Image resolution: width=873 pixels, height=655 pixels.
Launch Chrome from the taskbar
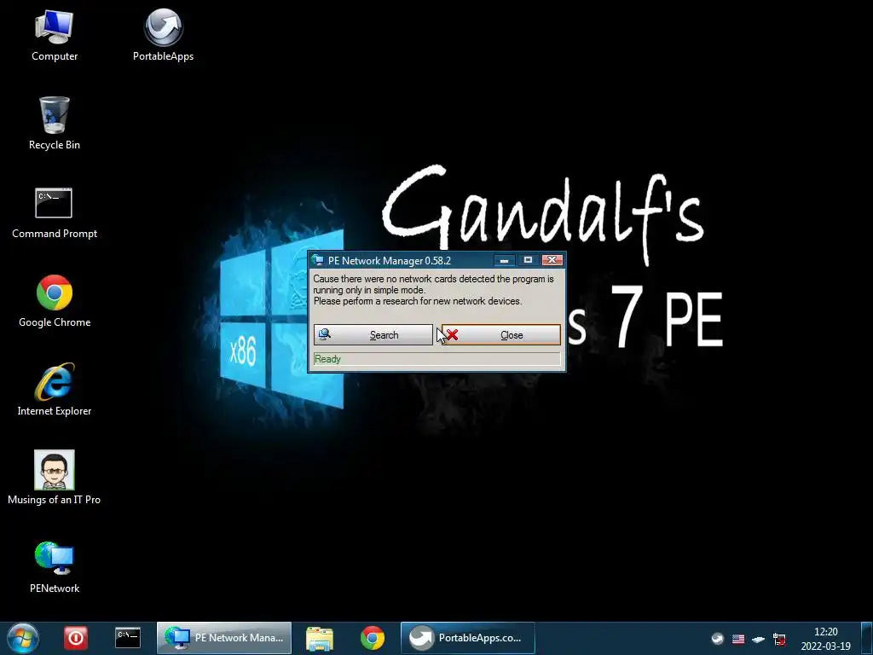(373, 638)
